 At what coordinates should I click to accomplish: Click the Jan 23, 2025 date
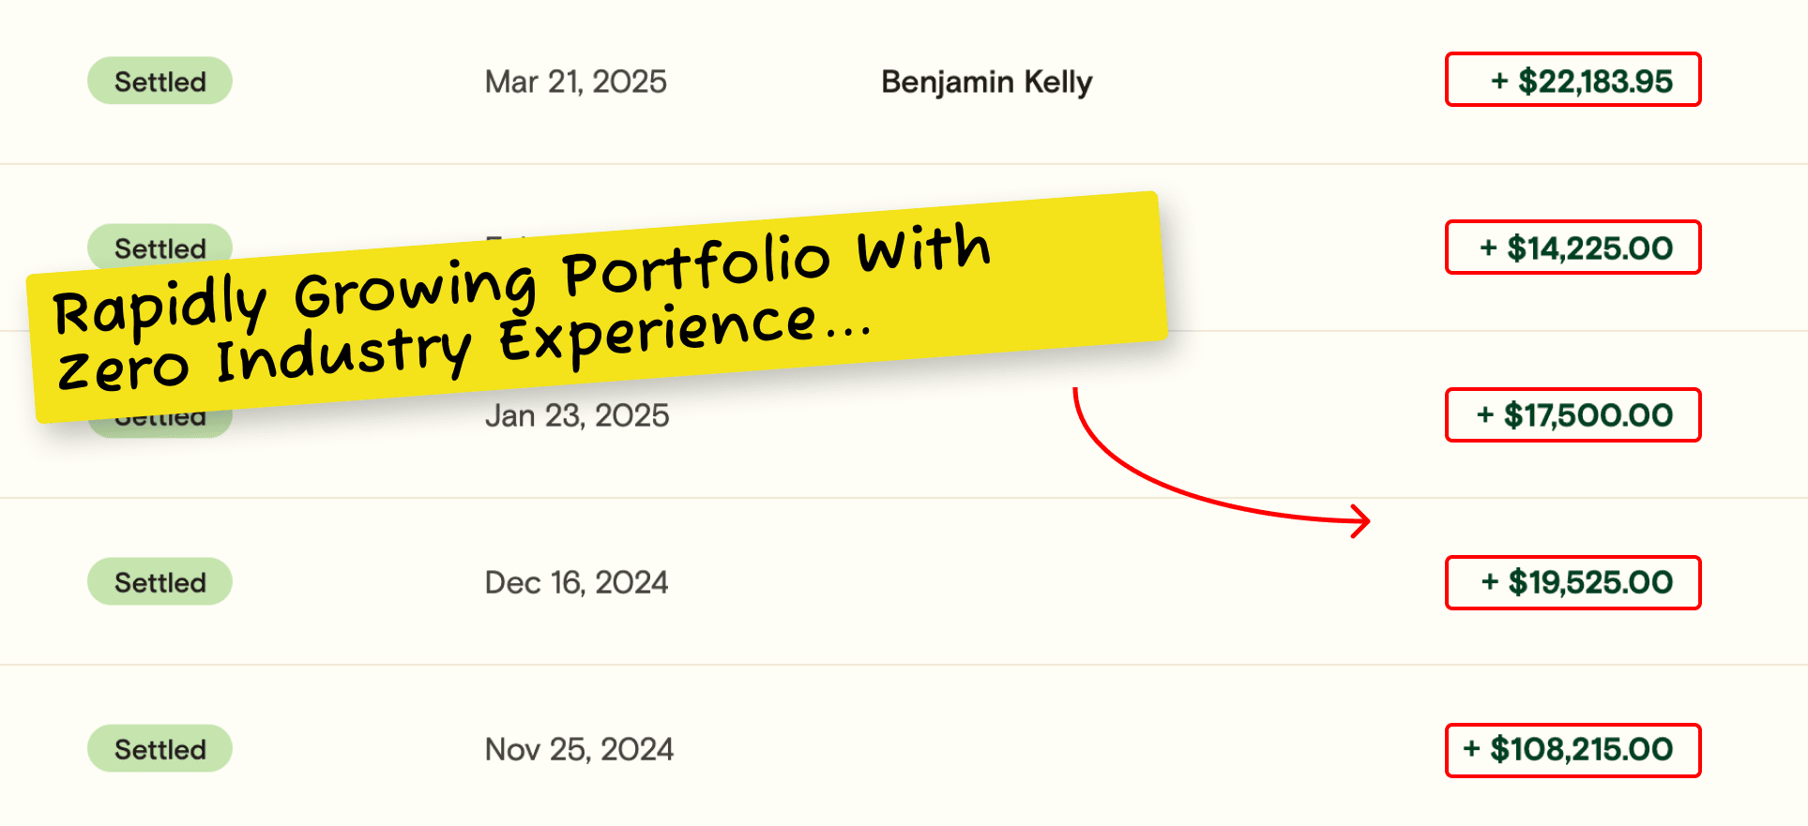tap(577, 415)
